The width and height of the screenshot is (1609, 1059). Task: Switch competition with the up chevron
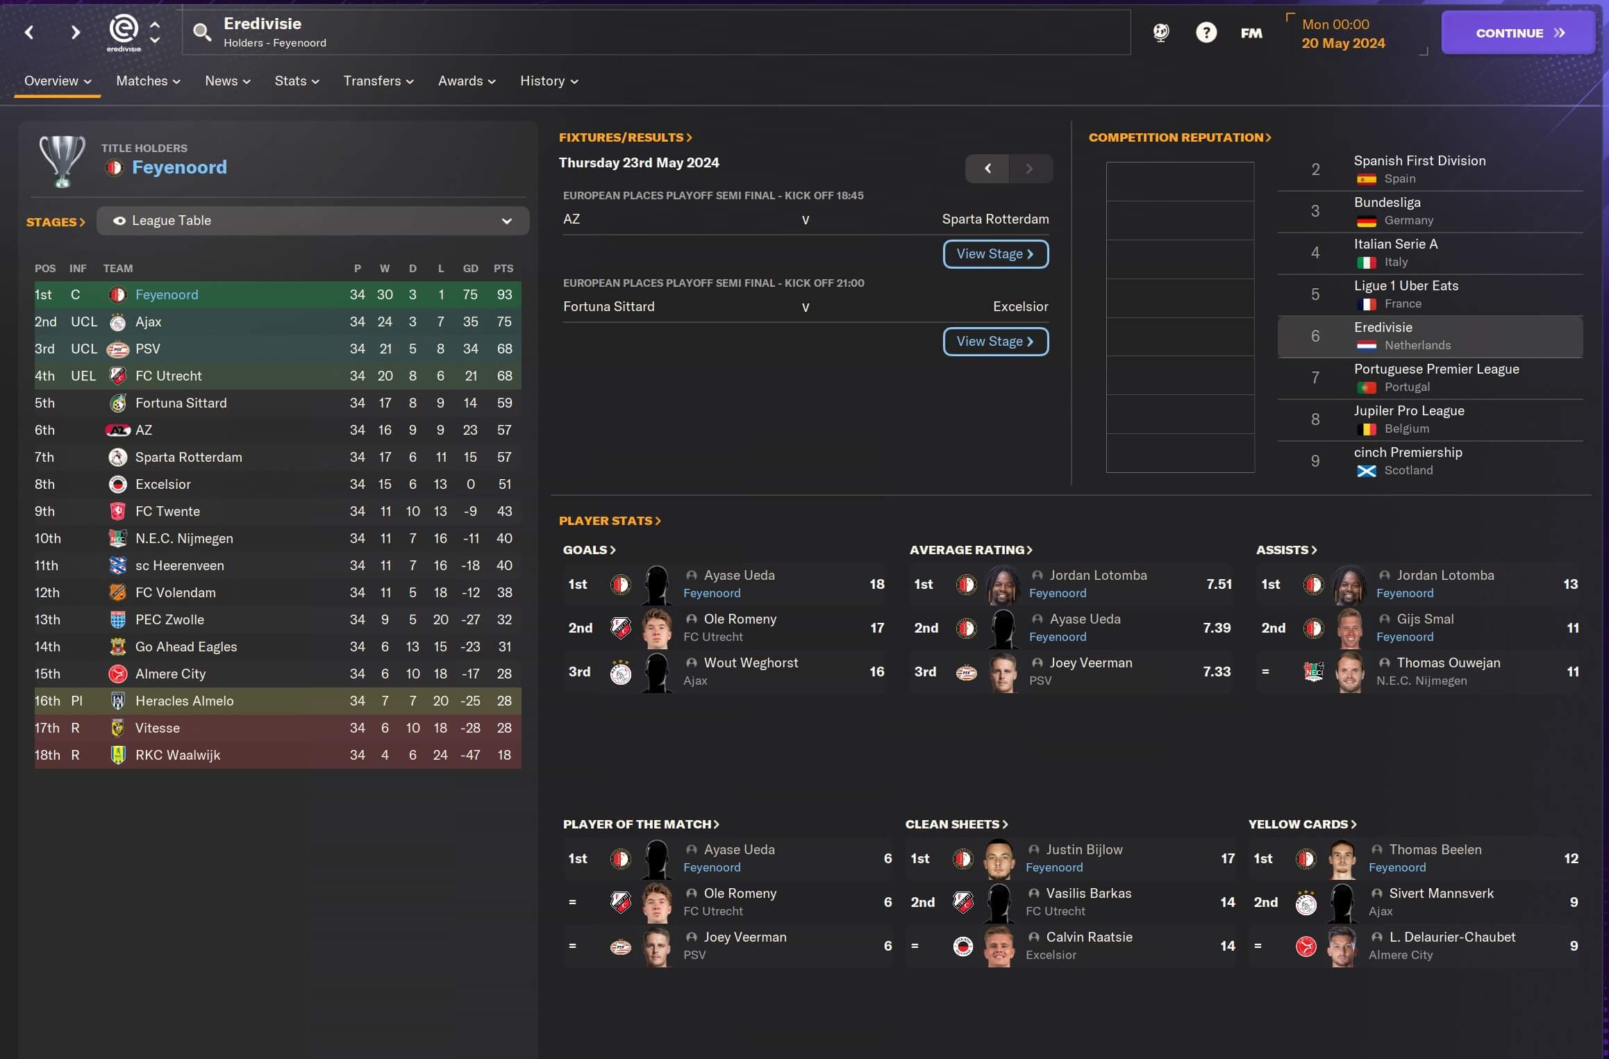156,24
